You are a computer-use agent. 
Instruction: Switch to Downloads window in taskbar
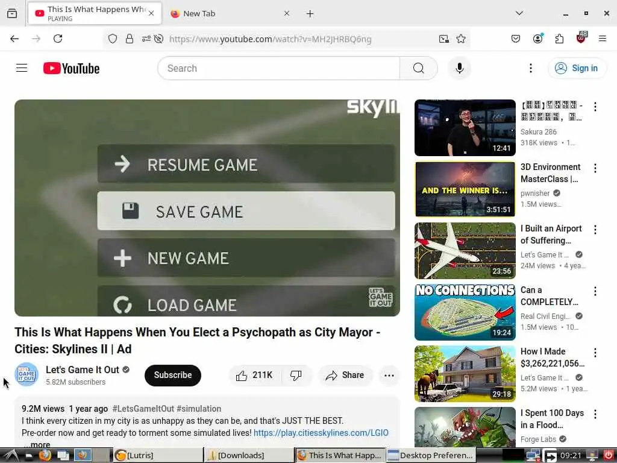click(249, 456)
